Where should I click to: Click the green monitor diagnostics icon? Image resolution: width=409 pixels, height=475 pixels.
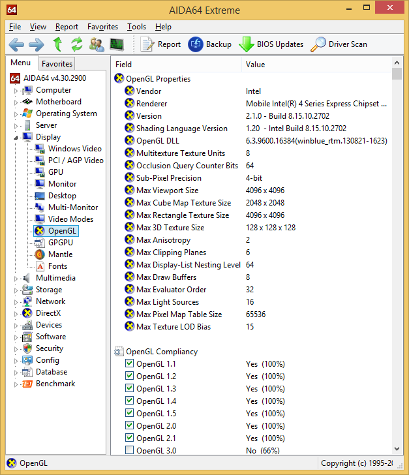pos(117,44)
